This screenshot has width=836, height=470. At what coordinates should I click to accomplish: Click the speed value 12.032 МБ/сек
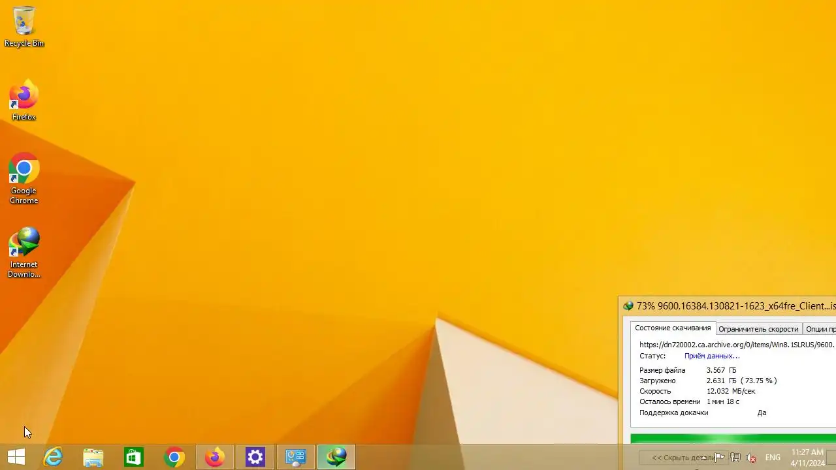[731, 391]
